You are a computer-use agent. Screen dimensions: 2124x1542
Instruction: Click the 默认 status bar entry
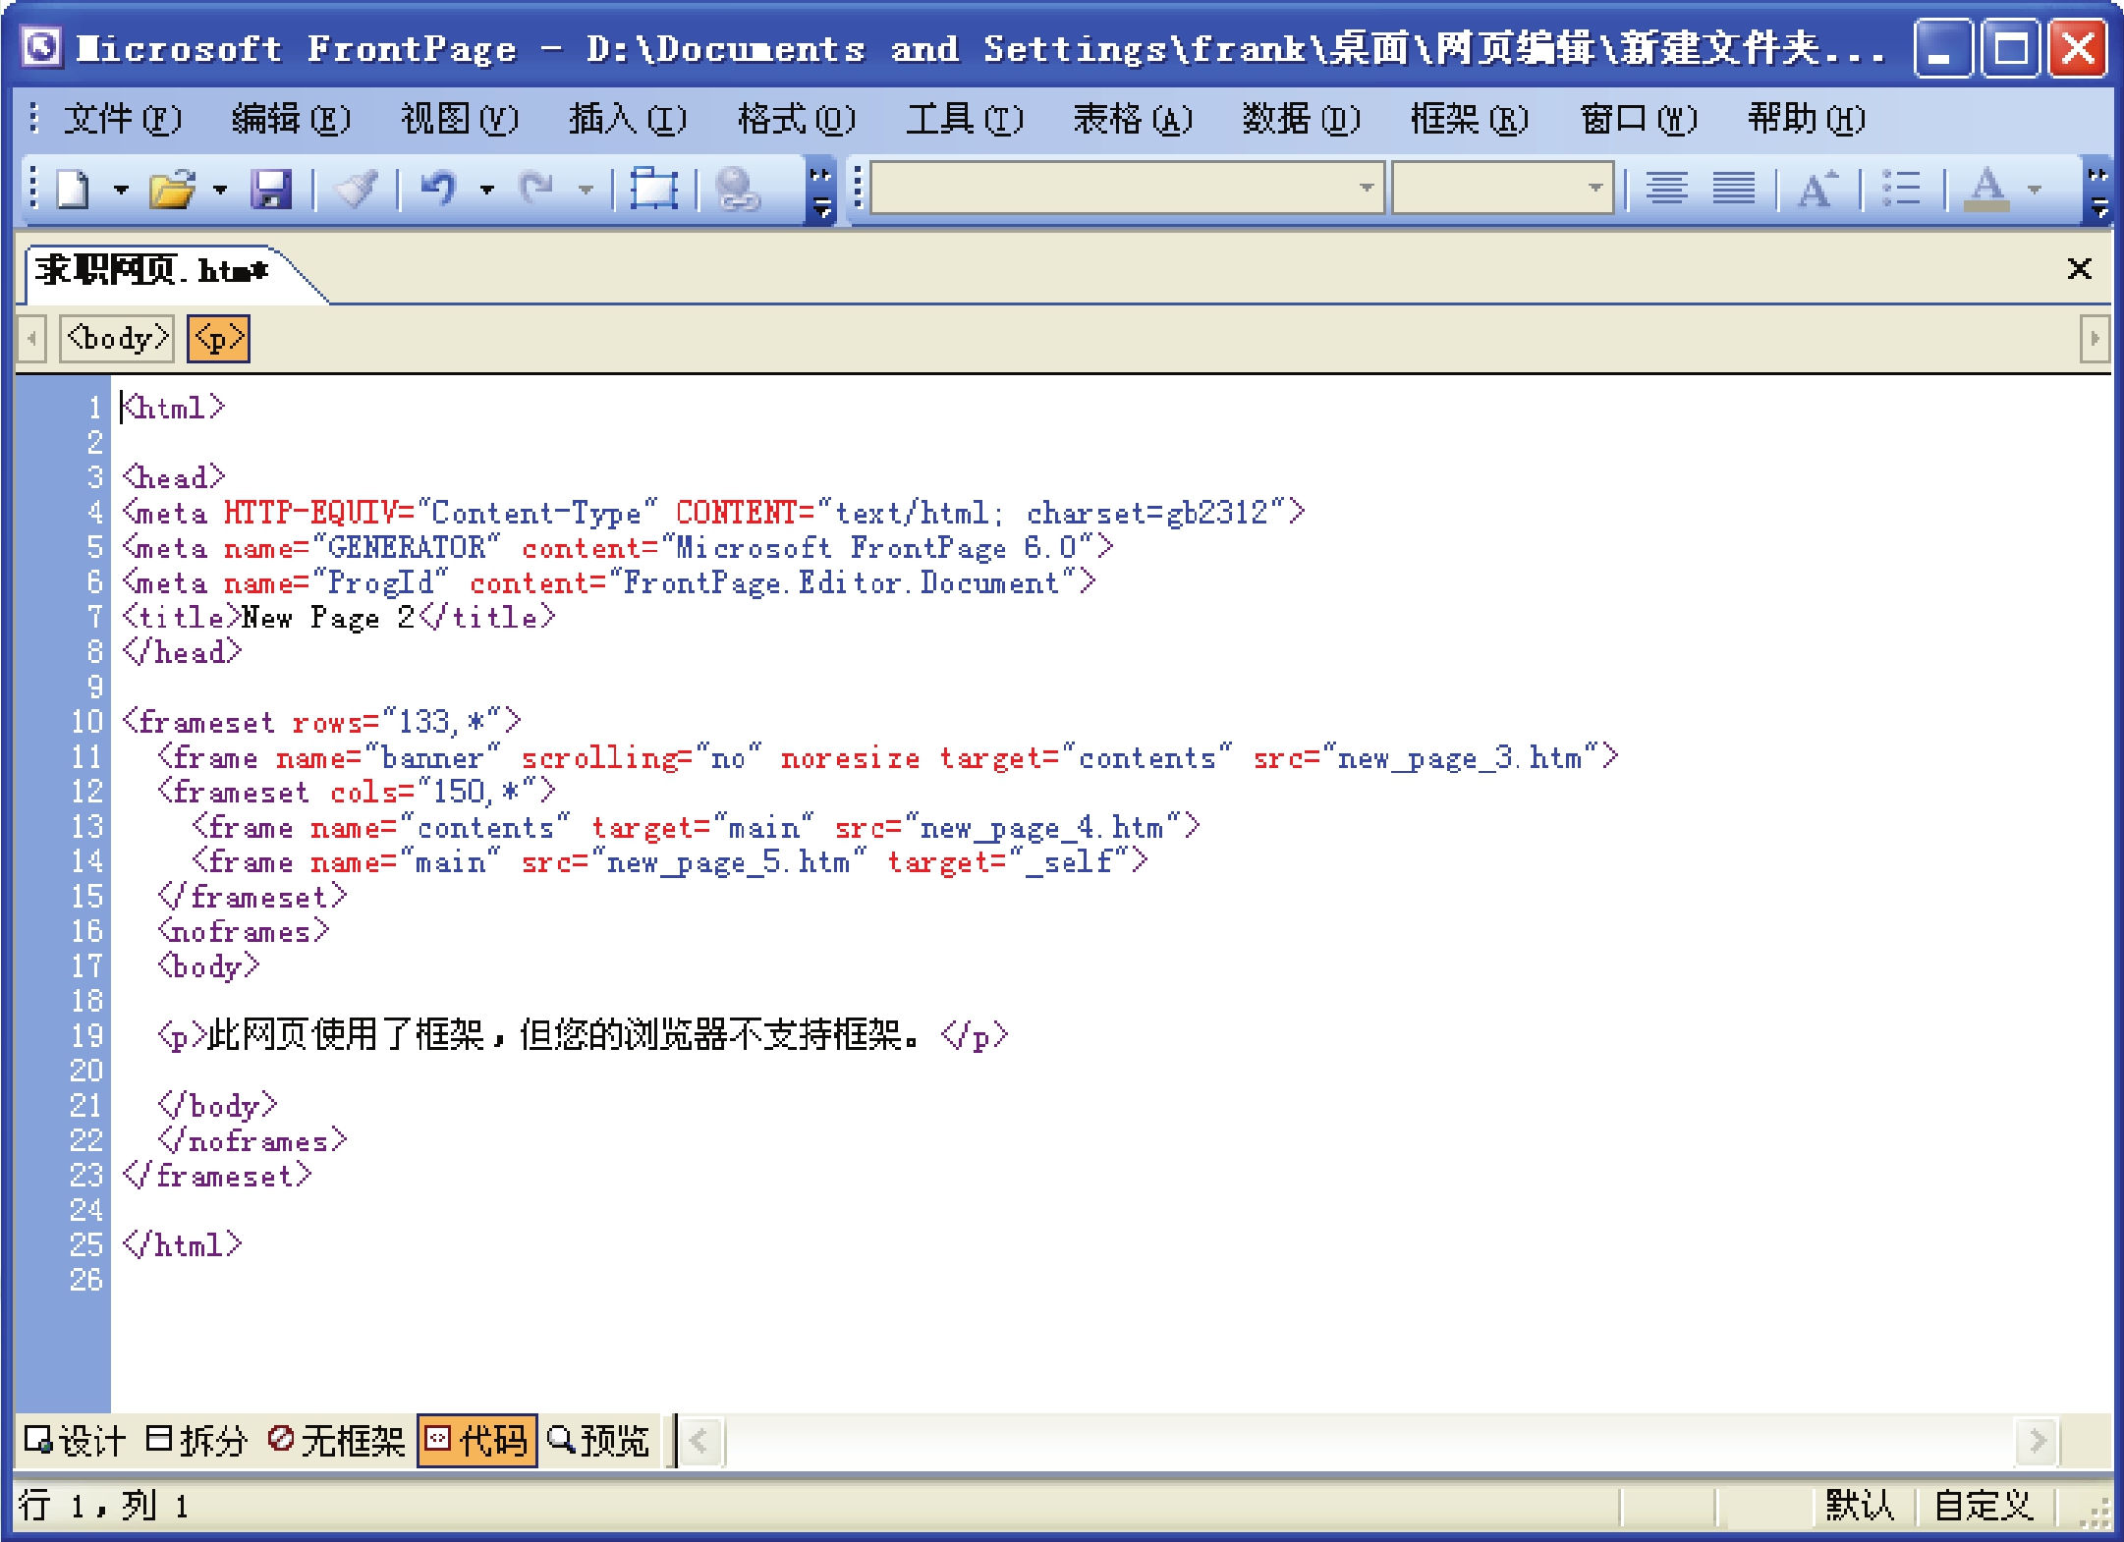pos(1862,1505)
